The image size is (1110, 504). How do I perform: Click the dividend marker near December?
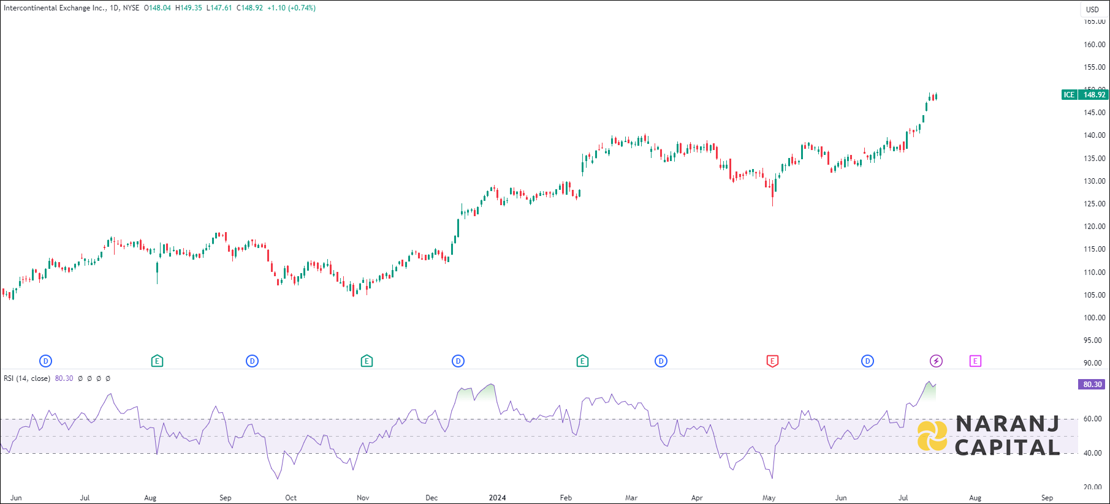(x=458, y=361)
